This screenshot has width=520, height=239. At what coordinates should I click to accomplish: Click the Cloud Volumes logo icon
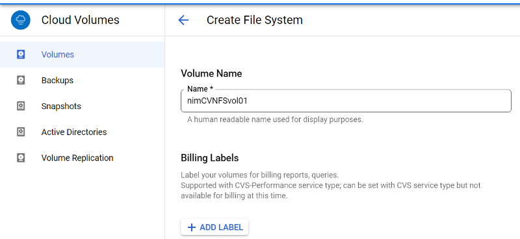click(x=21, y=20)
